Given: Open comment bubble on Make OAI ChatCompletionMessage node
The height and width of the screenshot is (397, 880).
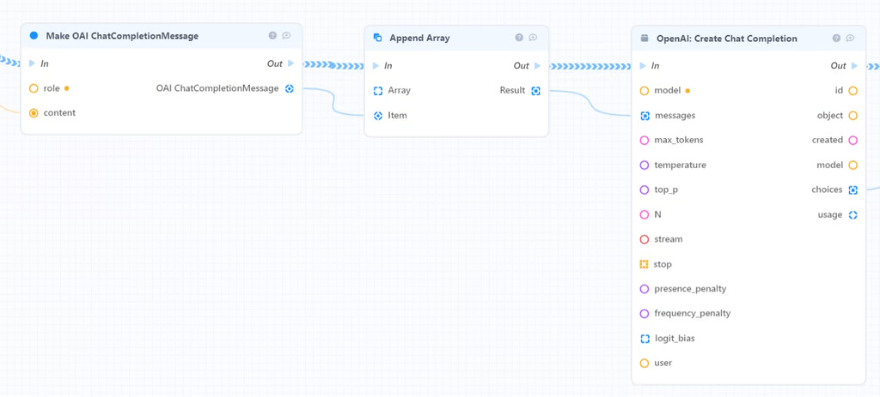Looking at the screenshot, I should point(286,36).
